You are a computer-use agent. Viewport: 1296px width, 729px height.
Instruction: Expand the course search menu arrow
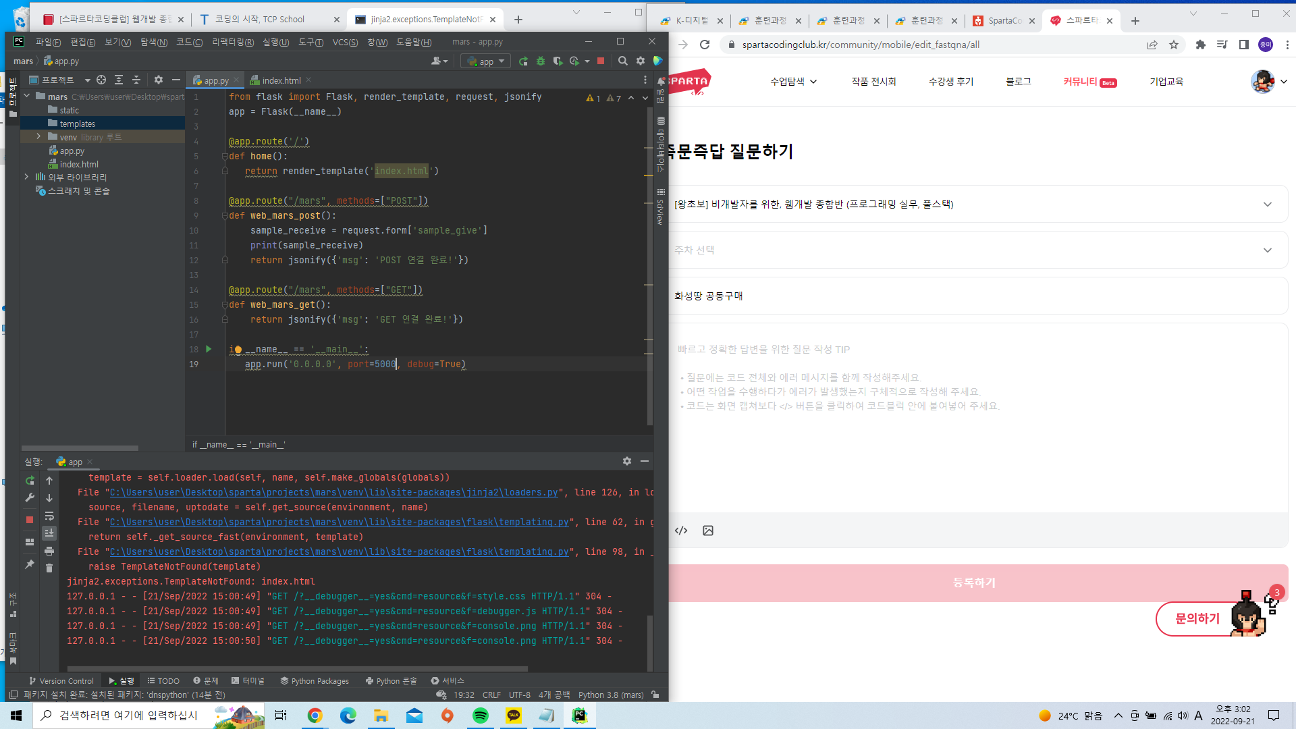pyautogui.click(x=813, y=82)
